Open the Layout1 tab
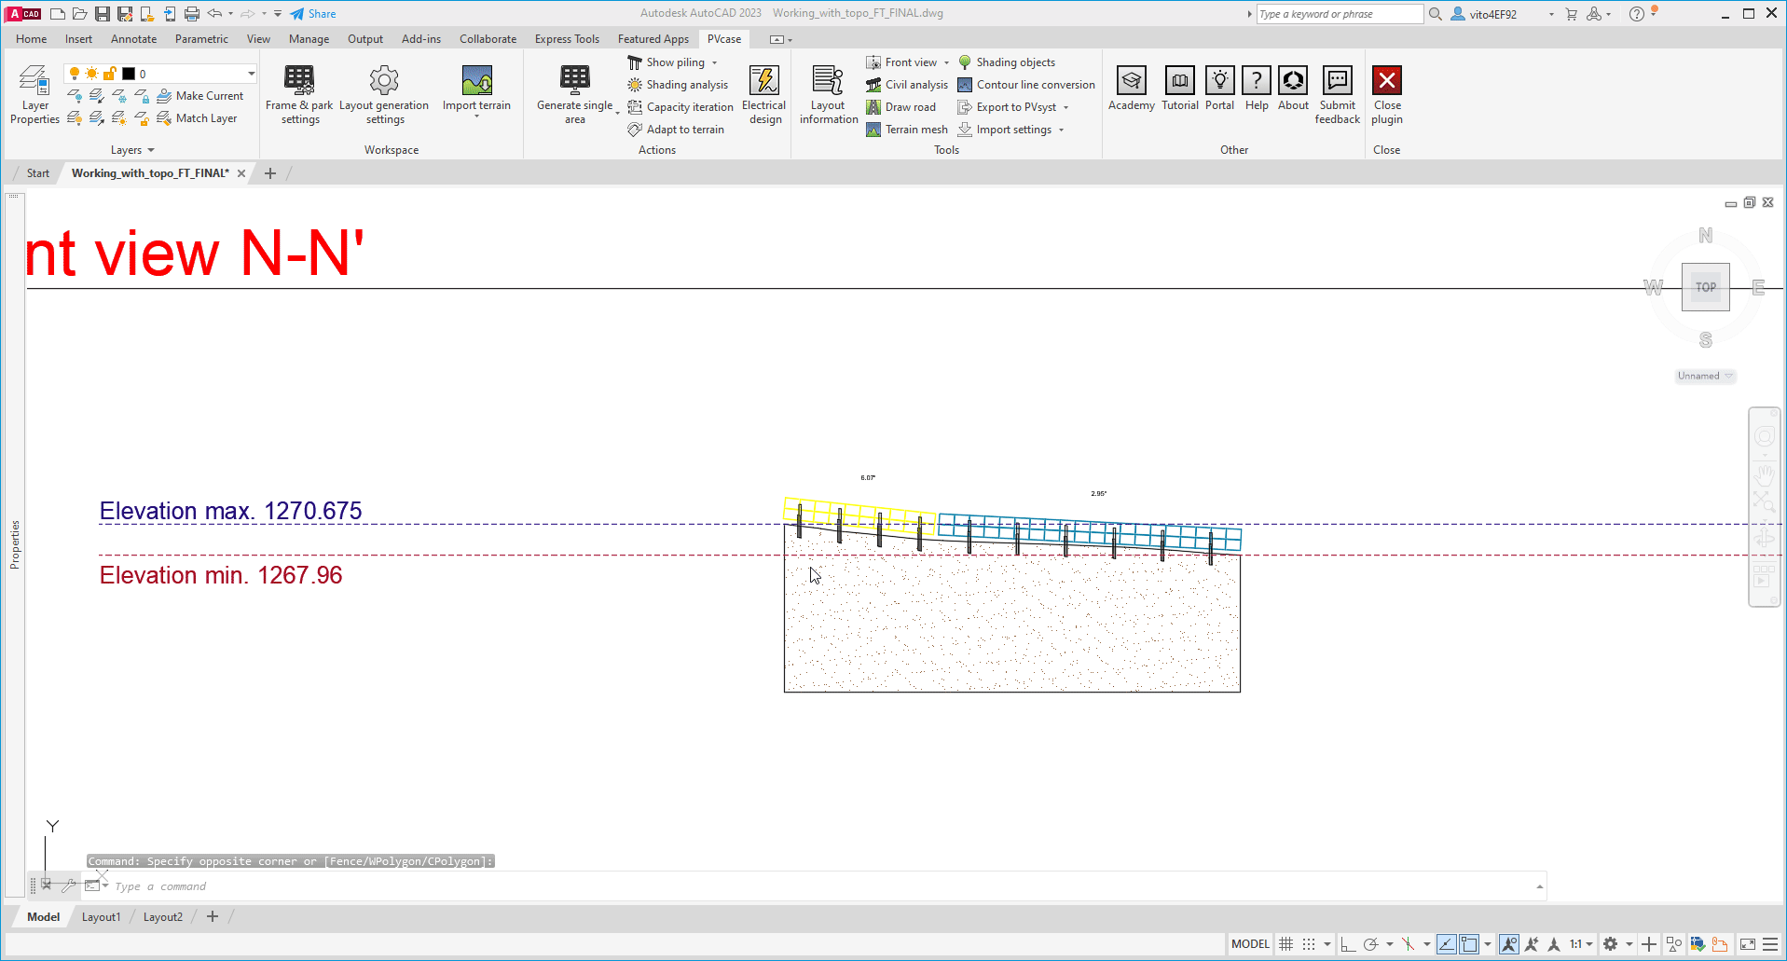Image resolution: width=1787 pixels, height=961 pixels. click(101, 916)
